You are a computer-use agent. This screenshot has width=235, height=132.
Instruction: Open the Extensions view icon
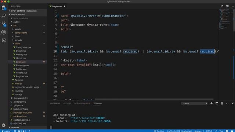pos(4,40)
